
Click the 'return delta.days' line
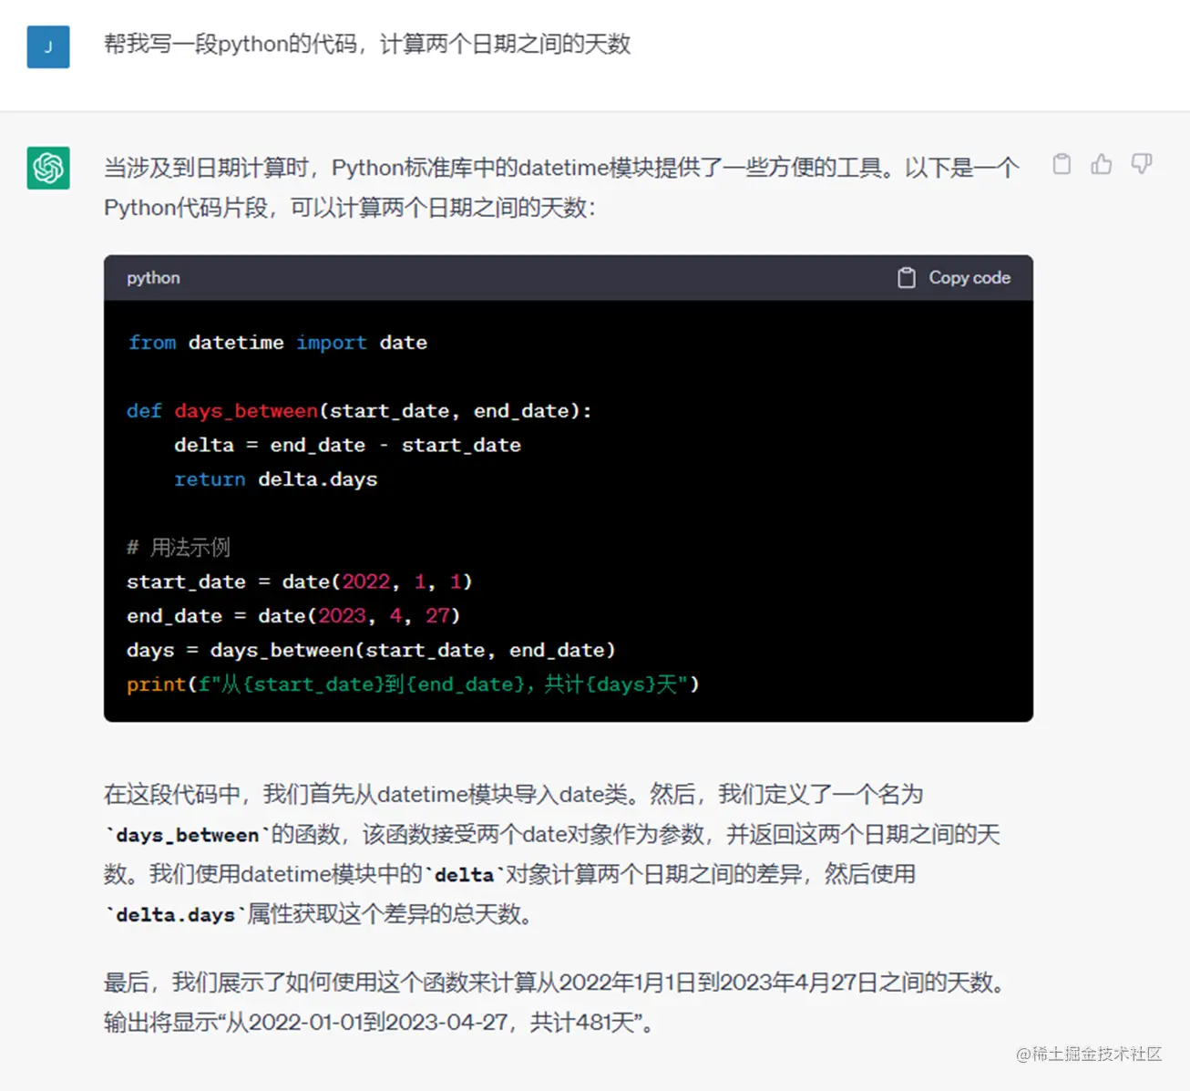(x=275, y=479)
